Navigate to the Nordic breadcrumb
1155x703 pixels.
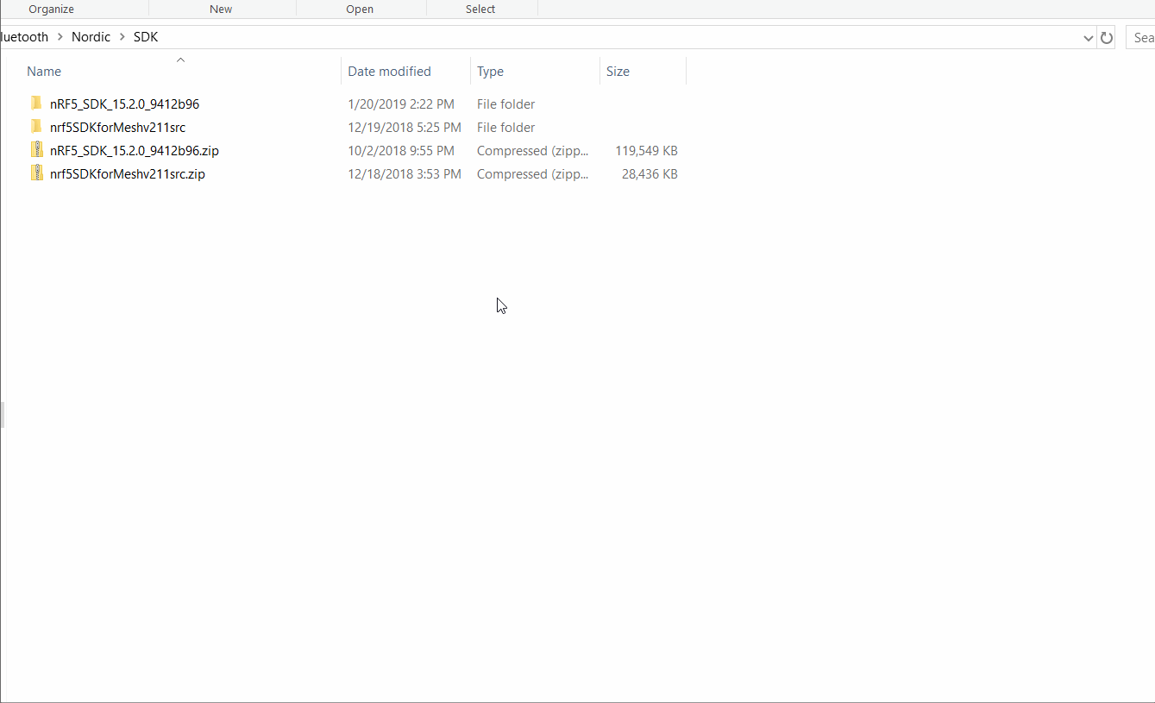coord(91,37)
